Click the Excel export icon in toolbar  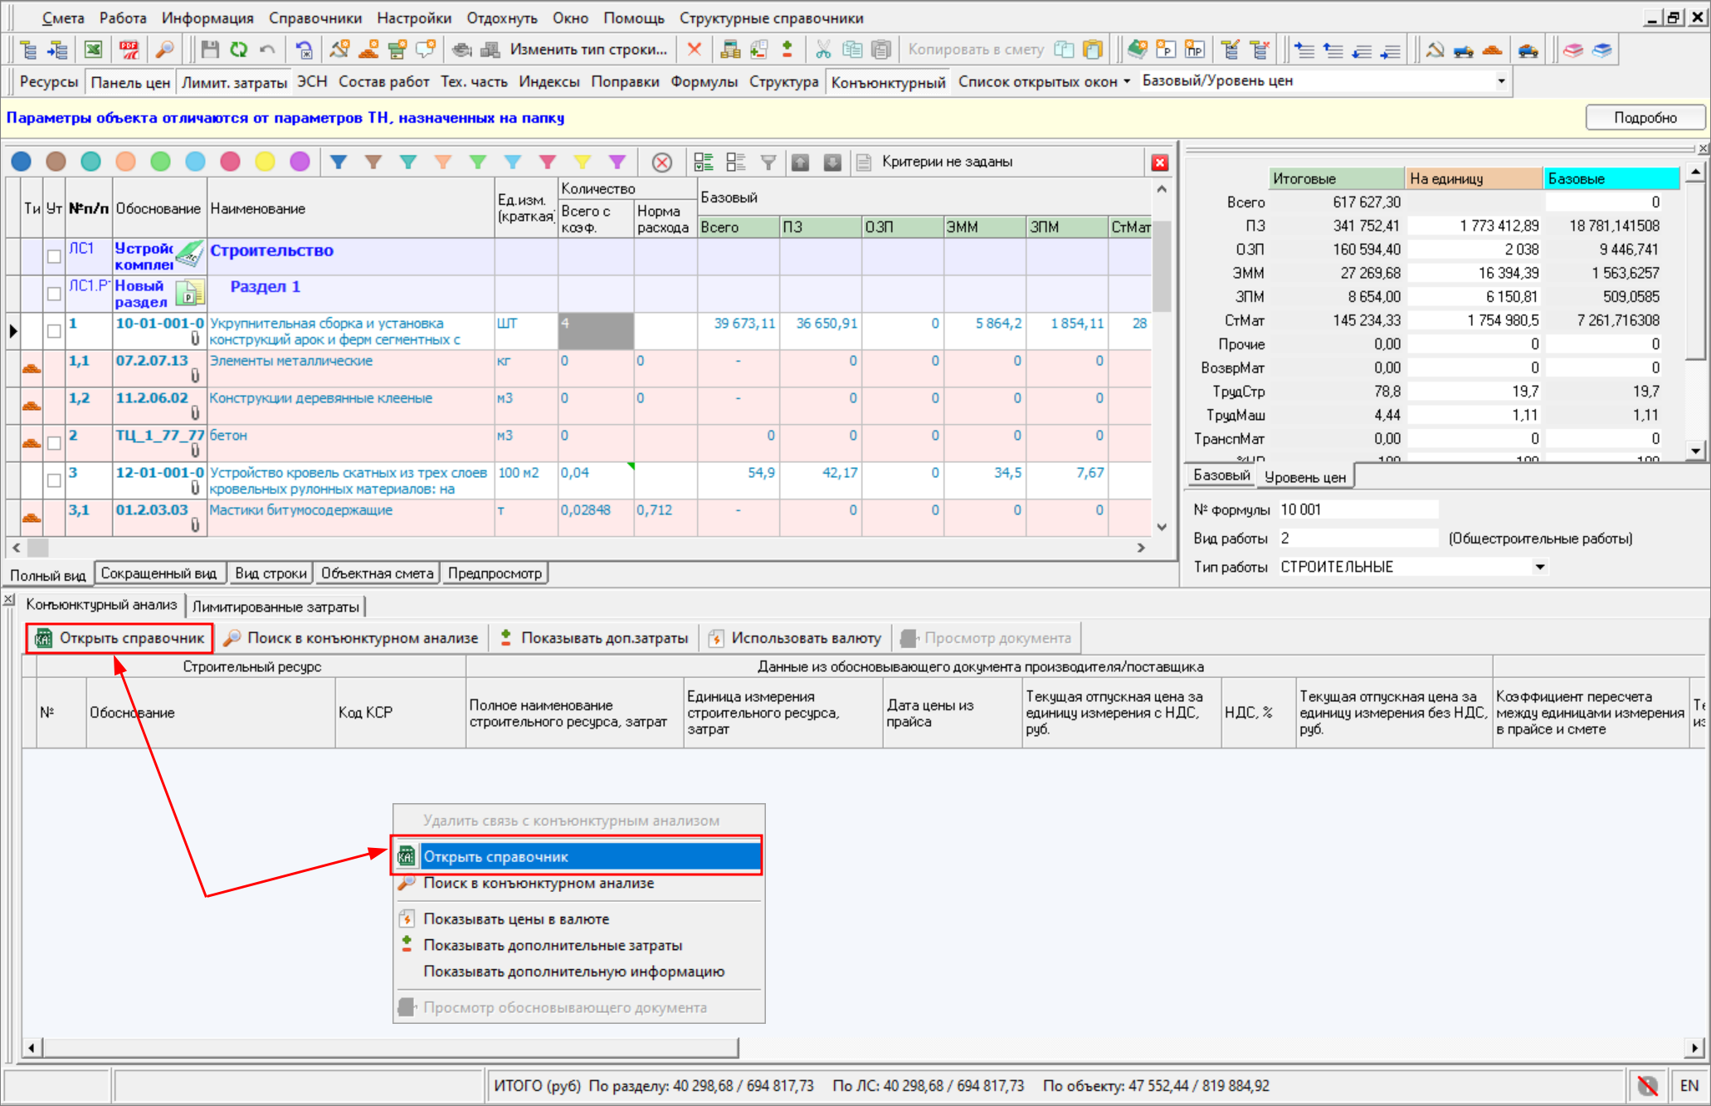(x=94, y=50)
